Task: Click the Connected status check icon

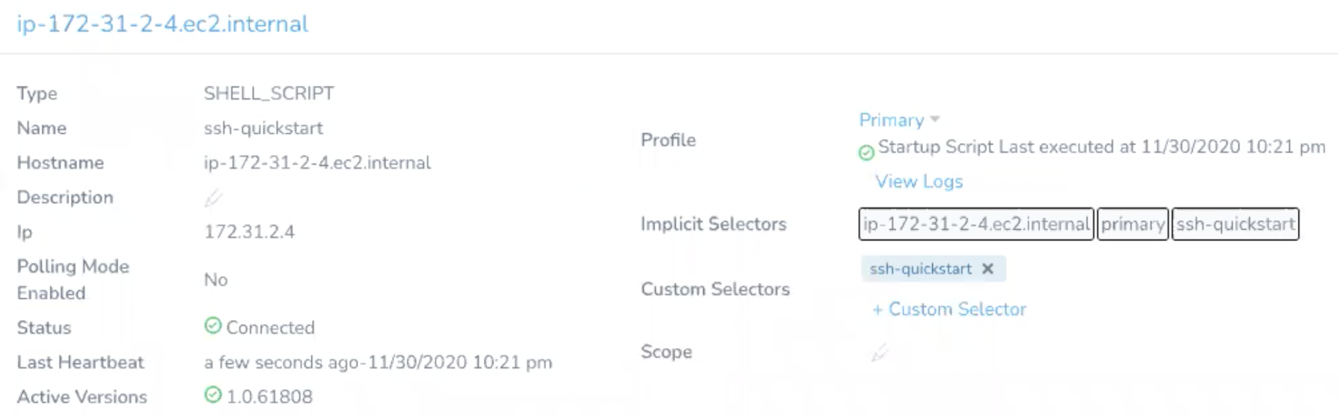Action: pyautogui.click(x=213, y=325)
